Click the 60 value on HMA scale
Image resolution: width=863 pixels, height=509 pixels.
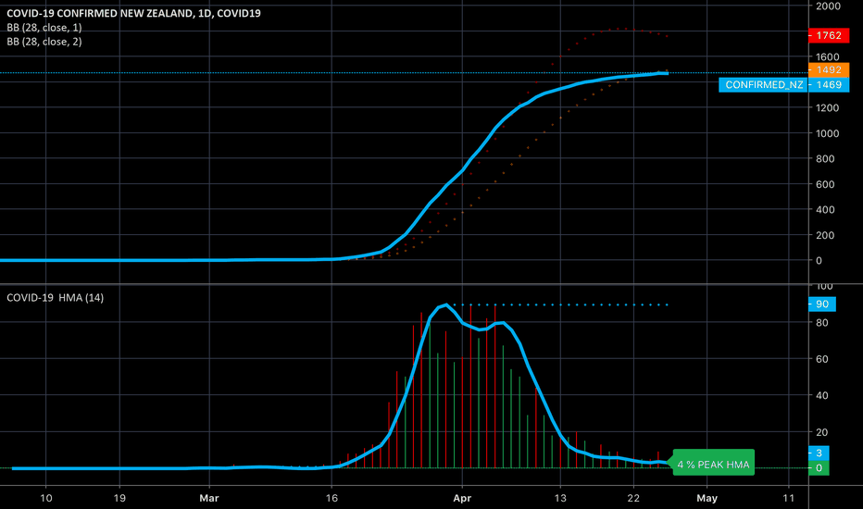[821, 359]
